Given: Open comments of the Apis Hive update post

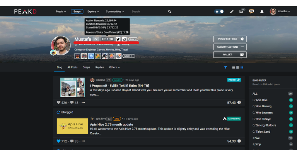Looking at the screenshot, I should pos(74,141).
